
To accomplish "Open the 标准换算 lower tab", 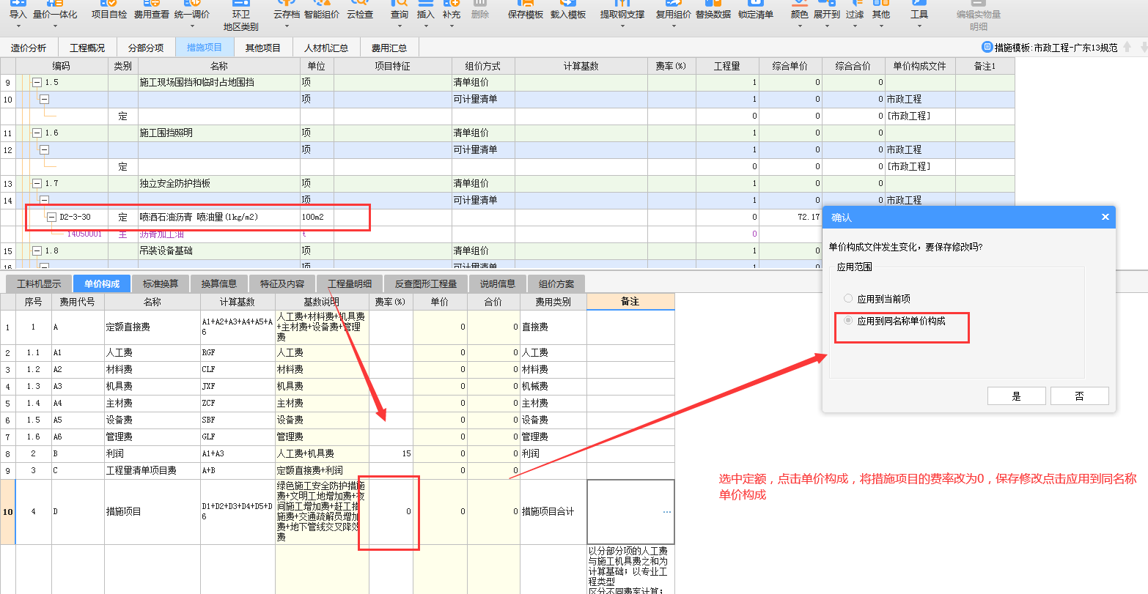I will click(x=161, y=284).
